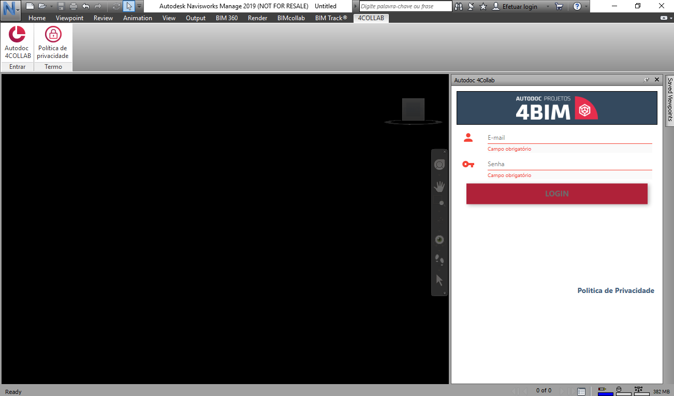Open navigation bar customize menu

coord(444,293)
